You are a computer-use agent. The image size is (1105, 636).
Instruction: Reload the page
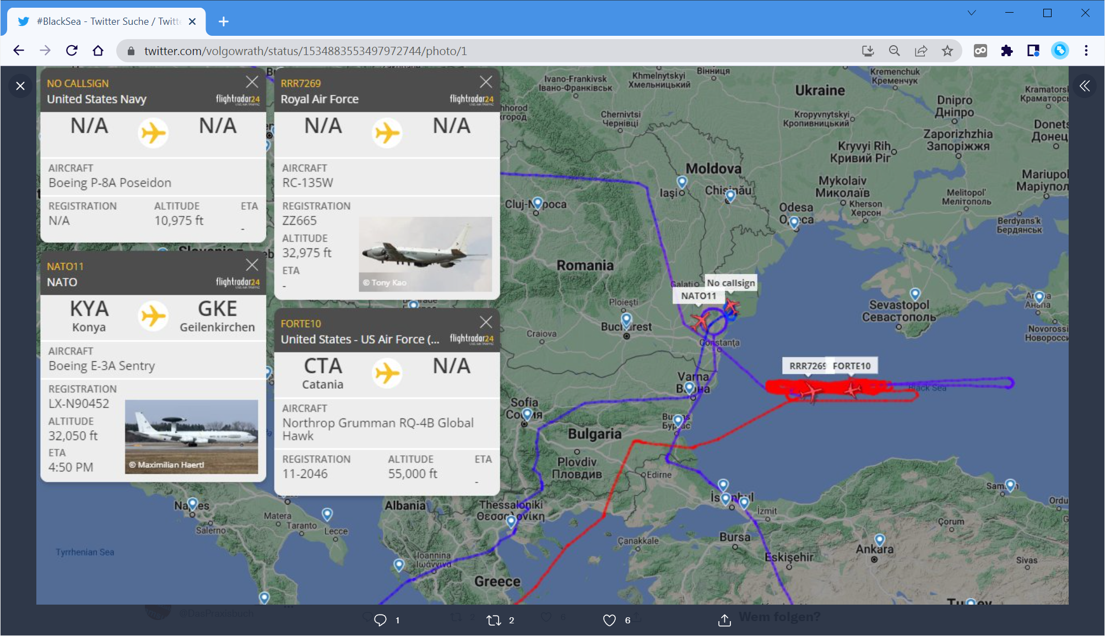click(x=72, y=51)
